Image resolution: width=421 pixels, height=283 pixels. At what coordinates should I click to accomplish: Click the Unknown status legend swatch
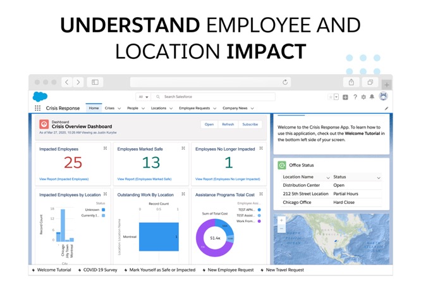coord(104,210)
